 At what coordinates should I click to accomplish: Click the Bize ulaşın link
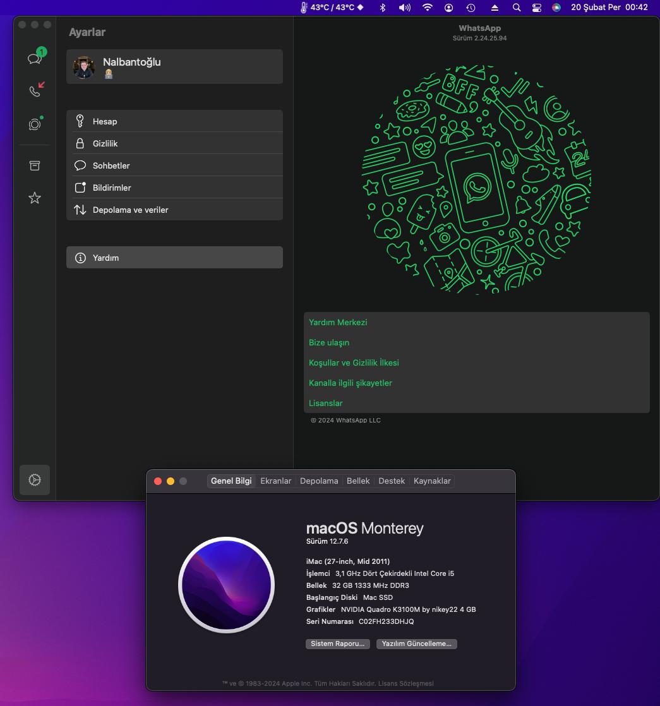pos(328,343)
